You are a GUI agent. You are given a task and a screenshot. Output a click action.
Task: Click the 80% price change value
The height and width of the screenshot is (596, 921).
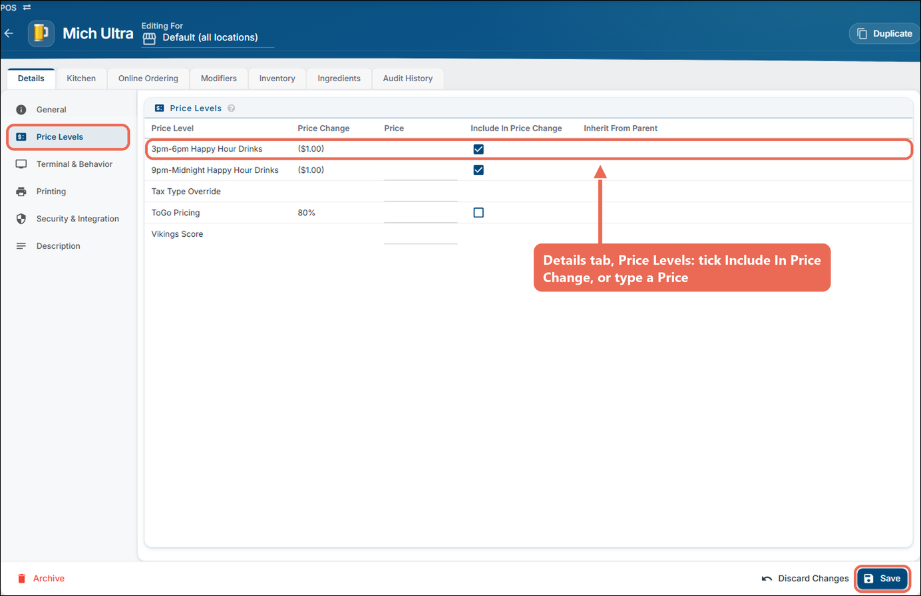coord(307,213)
